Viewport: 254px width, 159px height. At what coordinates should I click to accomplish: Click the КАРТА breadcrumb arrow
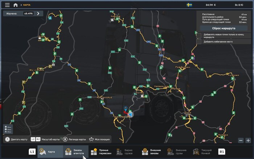[21, 5]
